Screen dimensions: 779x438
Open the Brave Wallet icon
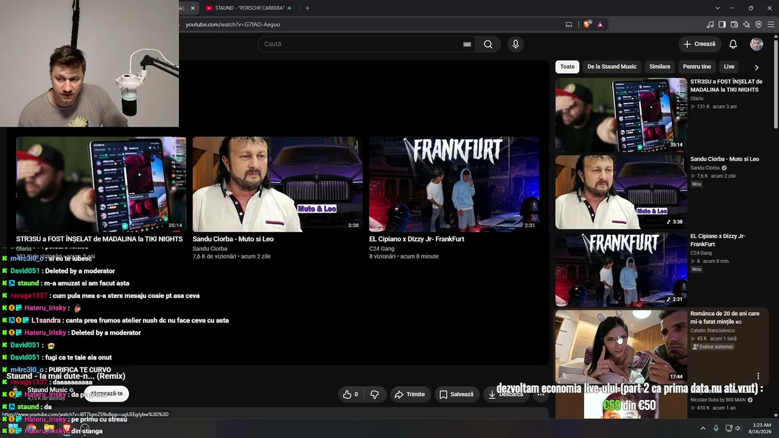click(x=734, y=24)
